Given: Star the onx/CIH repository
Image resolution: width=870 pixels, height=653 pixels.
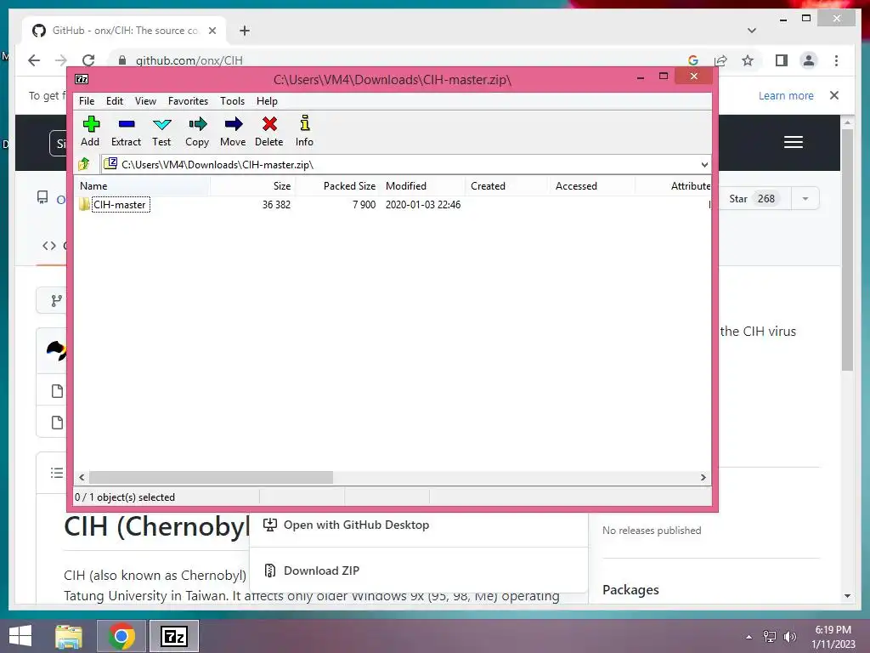Looking at the screenshot, I should click(x=754, y=199).
